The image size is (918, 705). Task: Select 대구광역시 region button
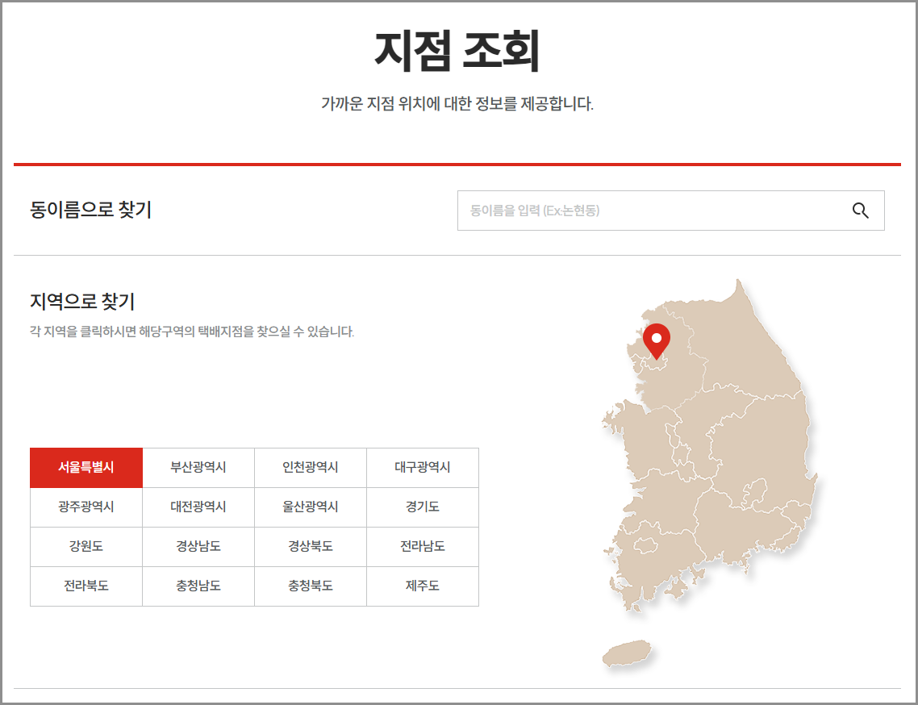pos(422,468)
